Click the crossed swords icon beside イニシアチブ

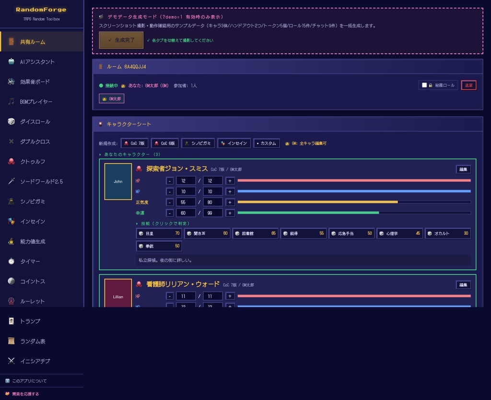coord(12,361)
